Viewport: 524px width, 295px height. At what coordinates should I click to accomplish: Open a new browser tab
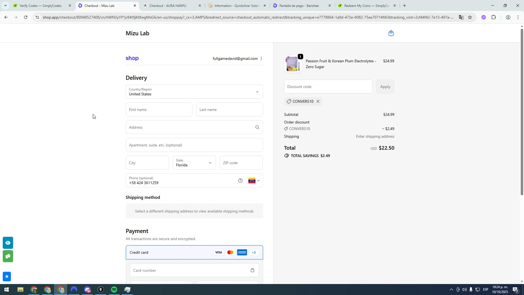[x=404, y=6]
